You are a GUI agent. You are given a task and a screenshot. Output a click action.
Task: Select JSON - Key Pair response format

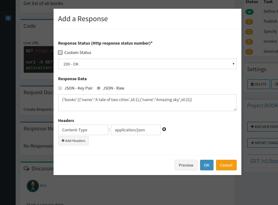point(60,88)
